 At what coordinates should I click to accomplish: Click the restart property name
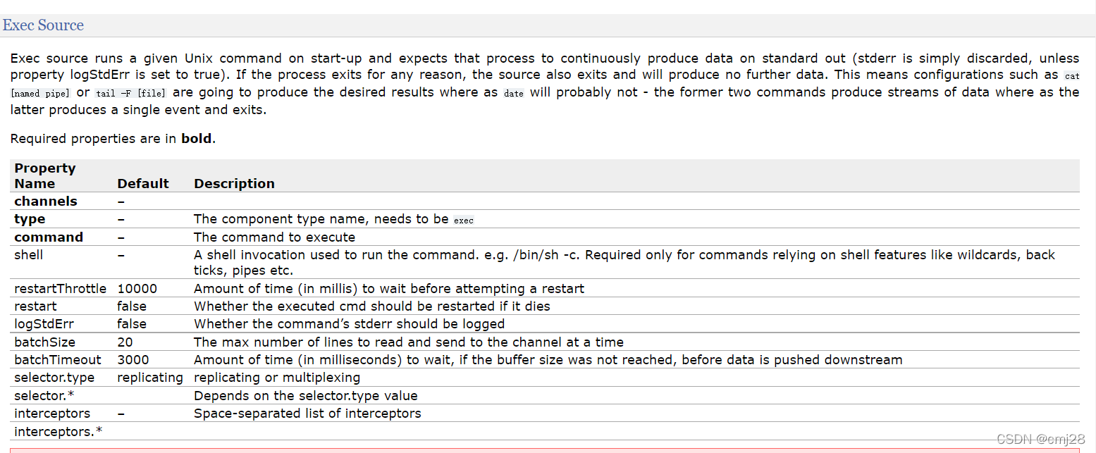pyautogui.click(x=35, y=306)
